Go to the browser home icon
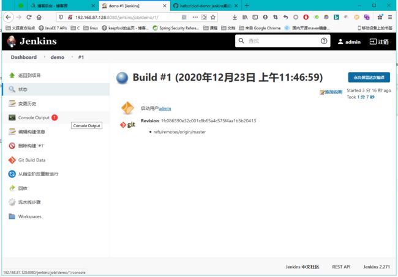The image size is (398, 277). (39, 17)
